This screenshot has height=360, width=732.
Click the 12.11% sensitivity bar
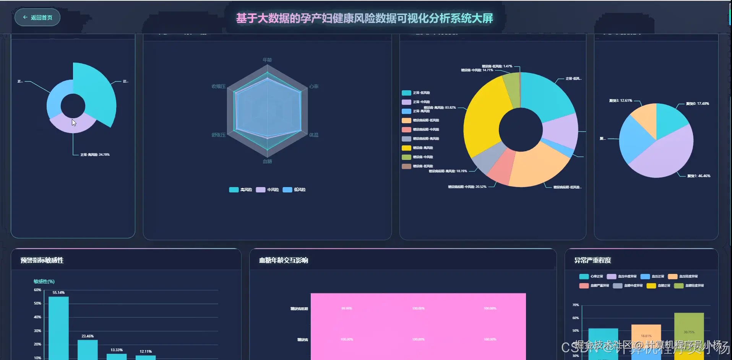coord(146,357)
